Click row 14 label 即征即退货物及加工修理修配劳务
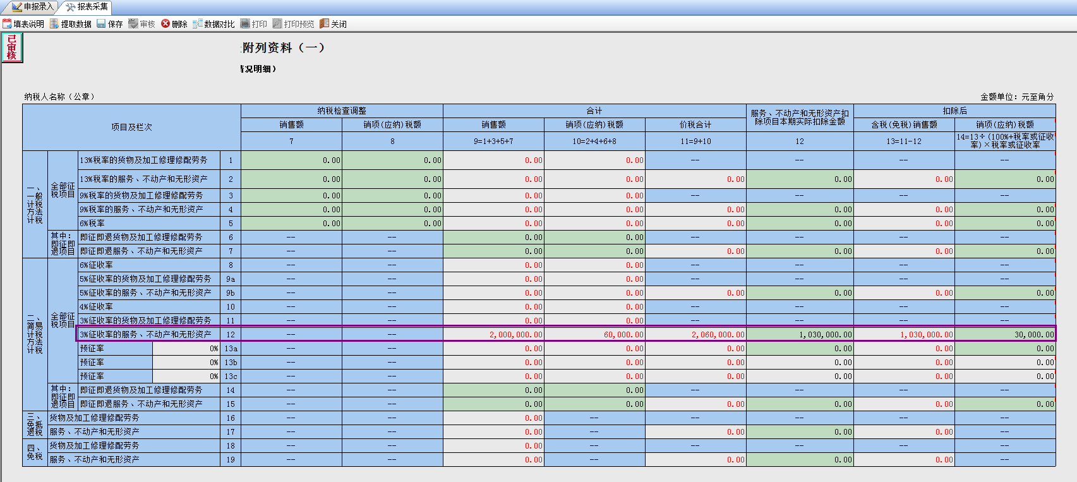The width and height of the screenshot is (1077, 482). coord(149,390)
